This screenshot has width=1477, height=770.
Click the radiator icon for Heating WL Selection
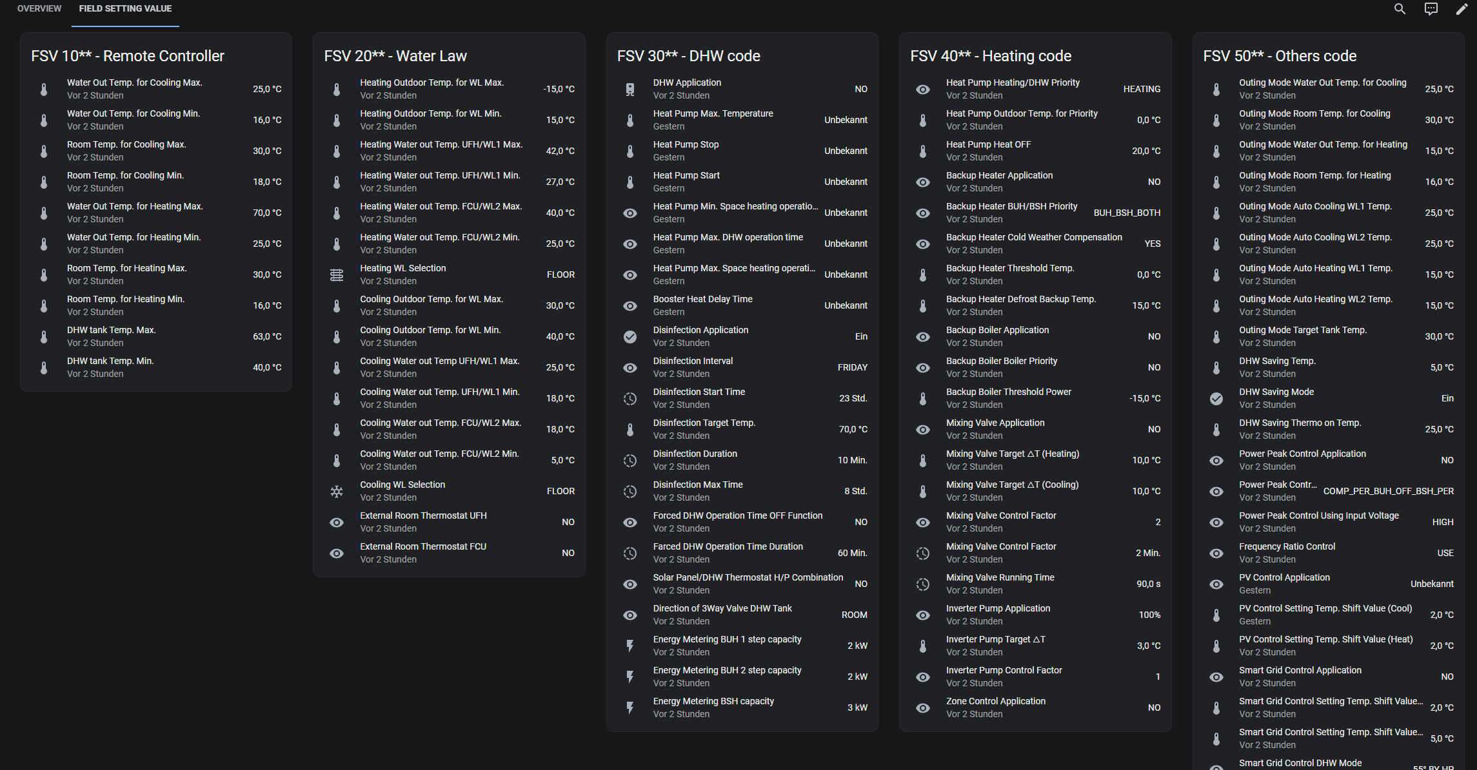pos(337,275)
